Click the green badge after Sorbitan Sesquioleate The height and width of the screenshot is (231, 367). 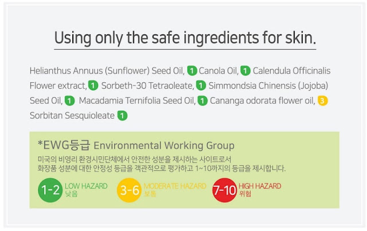[x=122, y=115]
